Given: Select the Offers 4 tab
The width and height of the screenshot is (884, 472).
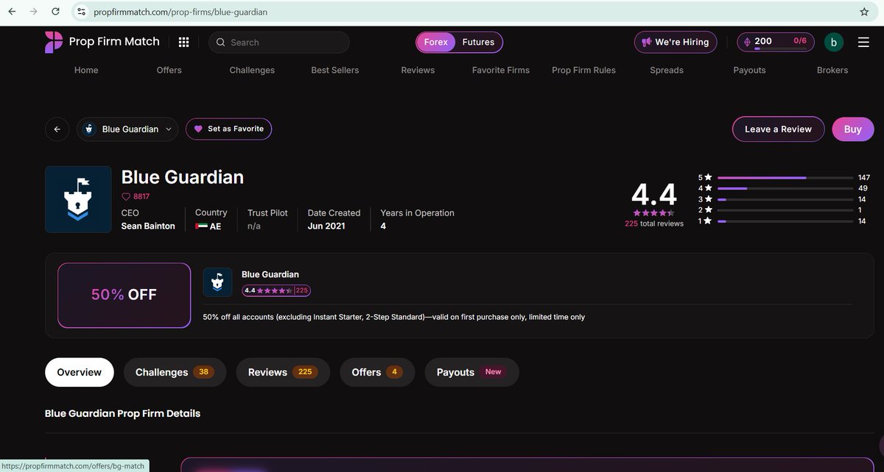Looking at the screenshot, I should tap(377, 372).
